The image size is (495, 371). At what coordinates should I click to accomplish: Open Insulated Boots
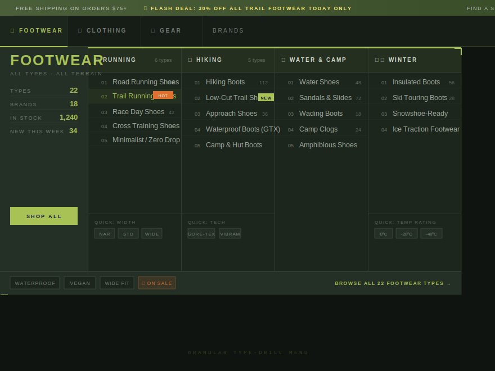pyautogui.click(x=415, y=82)
